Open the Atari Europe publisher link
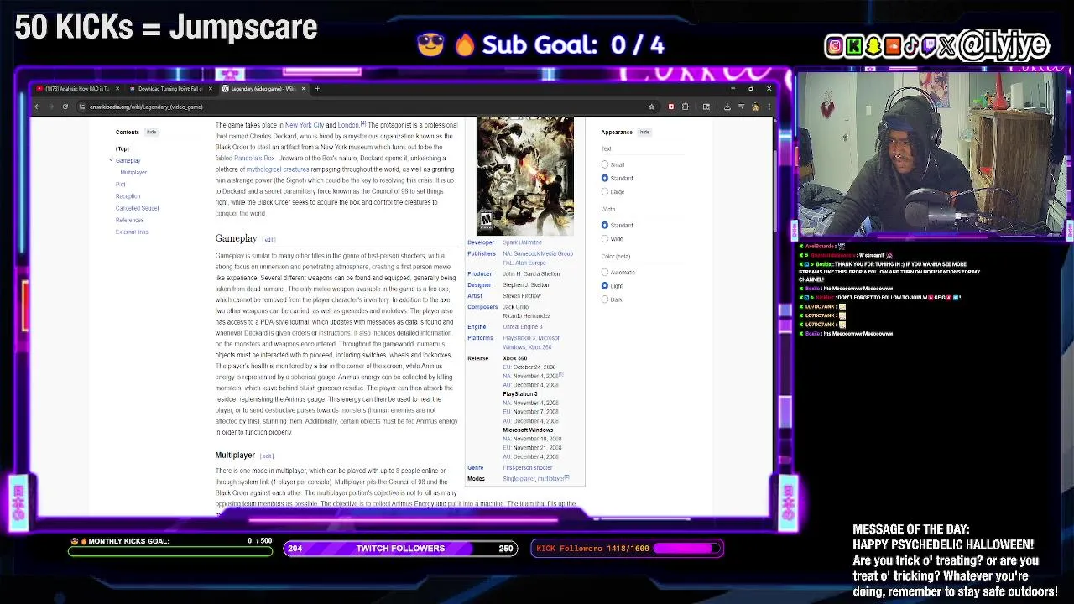This screenshot has width=1074, height=604. pos(530,263)
